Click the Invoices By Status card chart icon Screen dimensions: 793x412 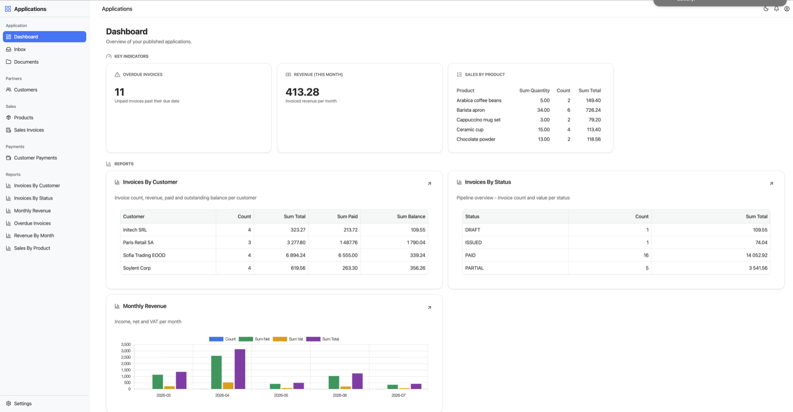(459, 182)
